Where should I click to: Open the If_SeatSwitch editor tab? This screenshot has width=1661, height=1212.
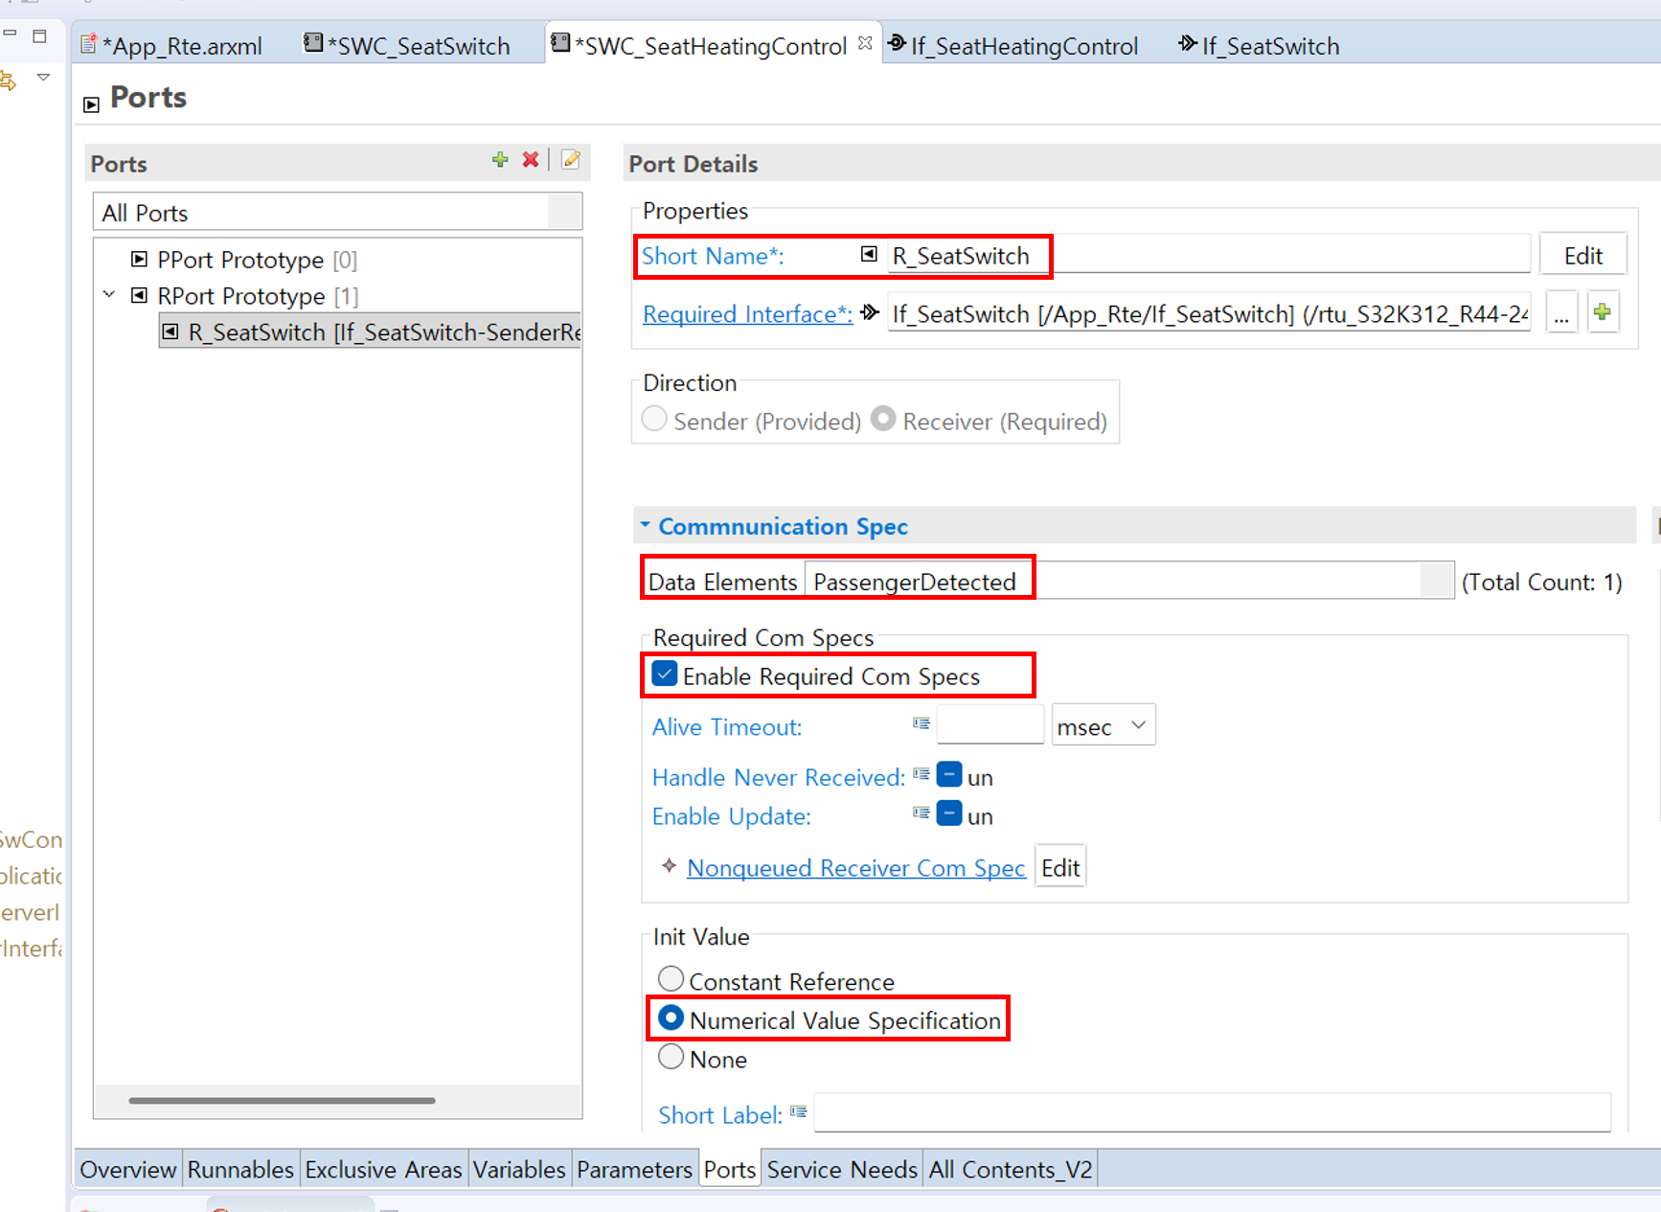tap(1260, 46)
